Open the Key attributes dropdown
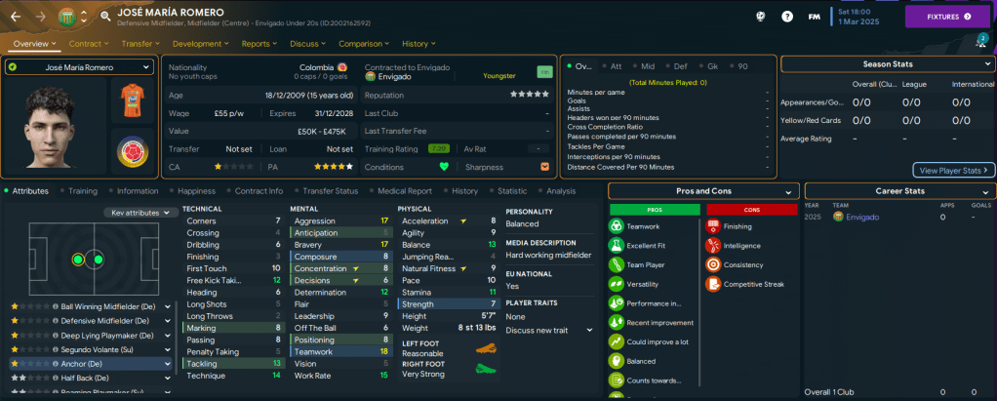997x401 pixels. coord(141,212)
